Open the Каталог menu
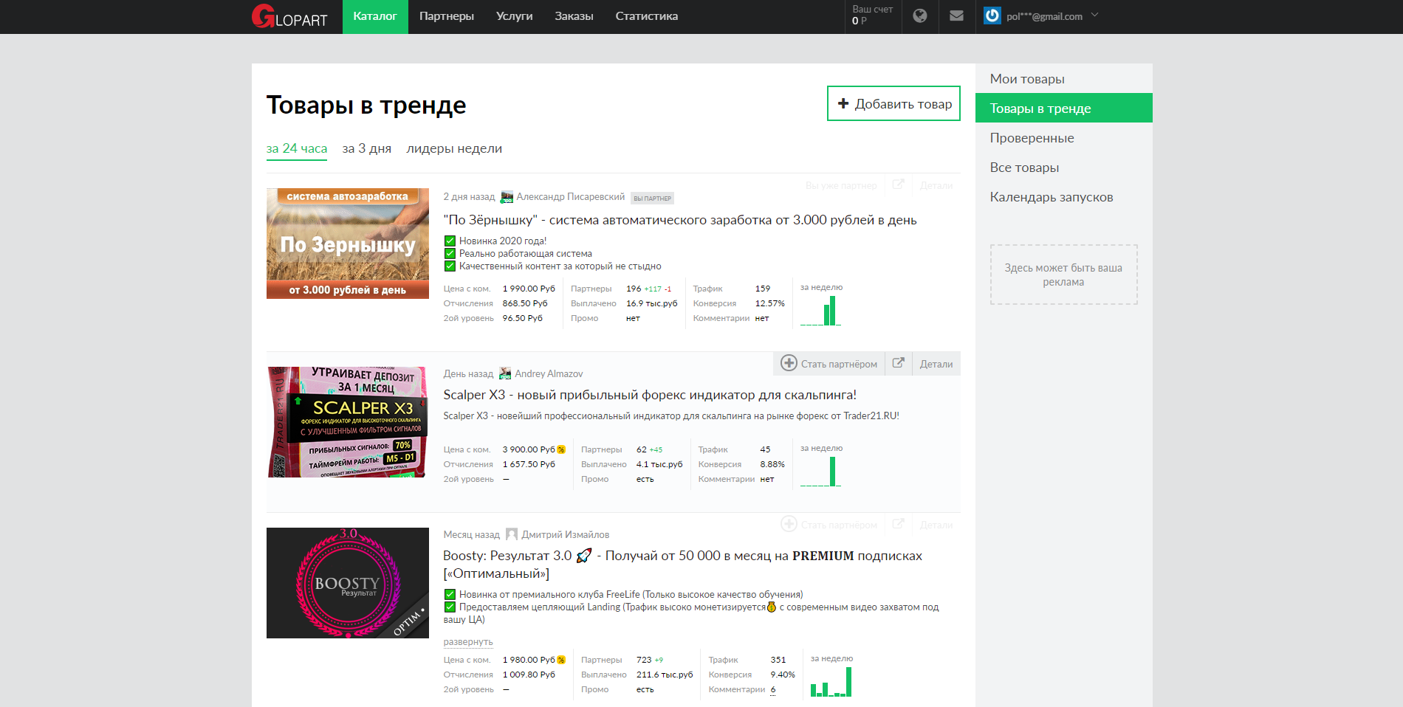The image size is (1403, 707). [x=375, y=16]
